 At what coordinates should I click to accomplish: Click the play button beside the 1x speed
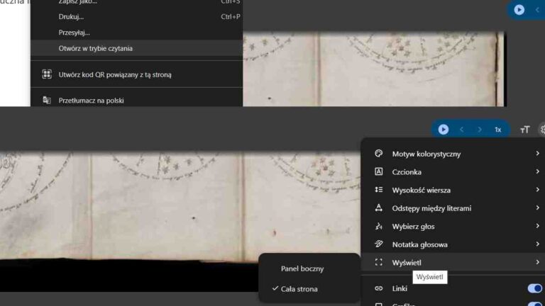[444, 130]
